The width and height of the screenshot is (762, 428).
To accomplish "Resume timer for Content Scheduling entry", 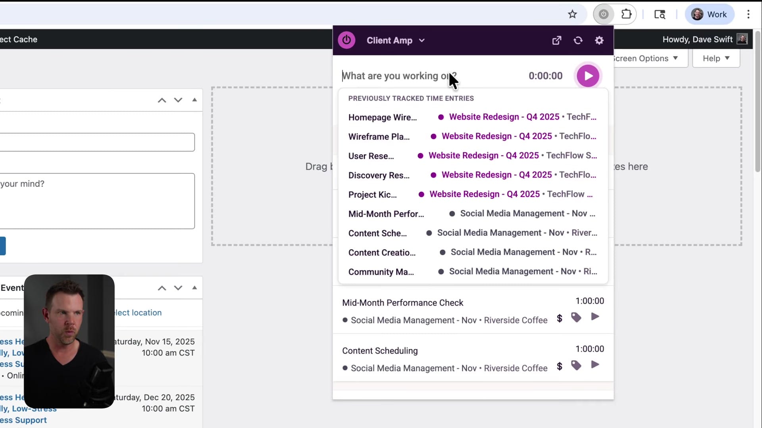I will click(595, 365).
